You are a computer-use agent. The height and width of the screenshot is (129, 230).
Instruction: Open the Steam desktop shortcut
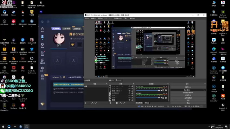pos(14,13)
